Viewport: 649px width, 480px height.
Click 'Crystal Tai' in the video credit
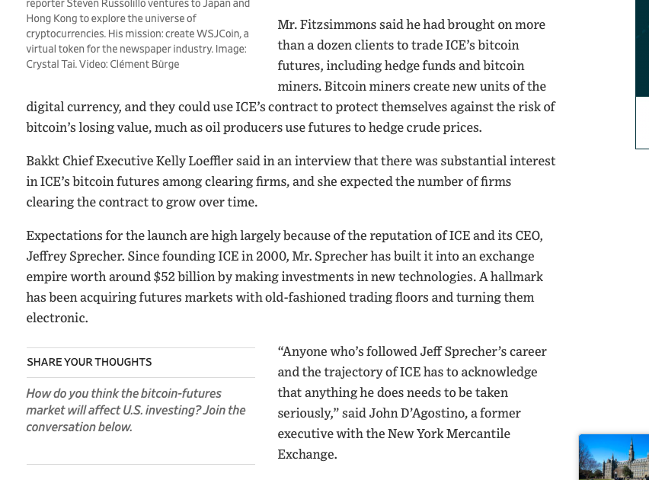click(x=51, y=64)
